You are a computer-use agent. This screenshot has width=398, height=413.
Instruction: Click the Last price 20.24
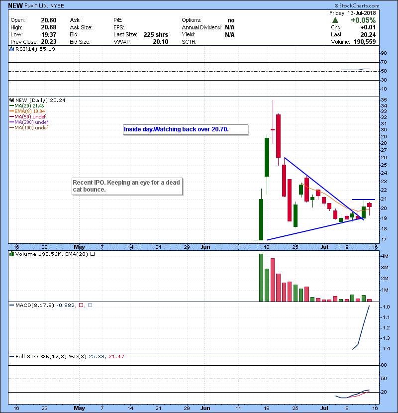[368, 34]
